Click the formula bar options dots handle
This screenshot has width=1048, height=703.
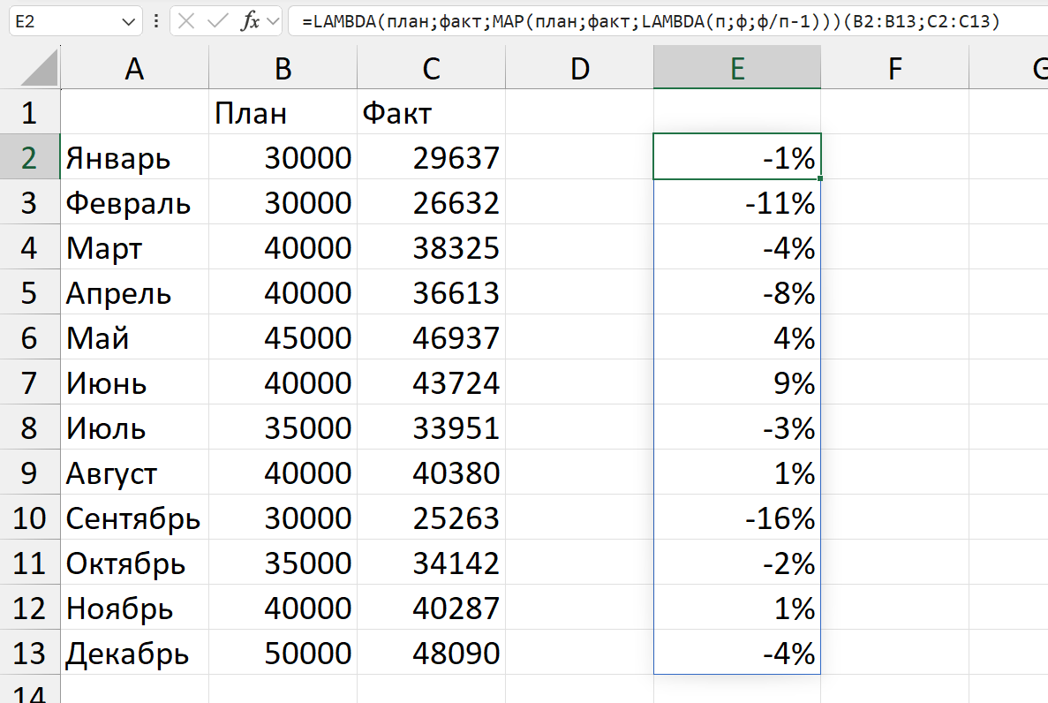[x=155, y=21]
